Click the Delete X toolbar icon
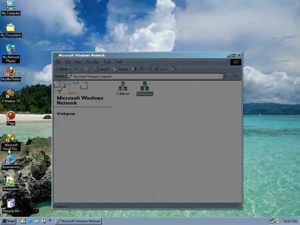This screenshot has width=300, height=225. point(157,69)
